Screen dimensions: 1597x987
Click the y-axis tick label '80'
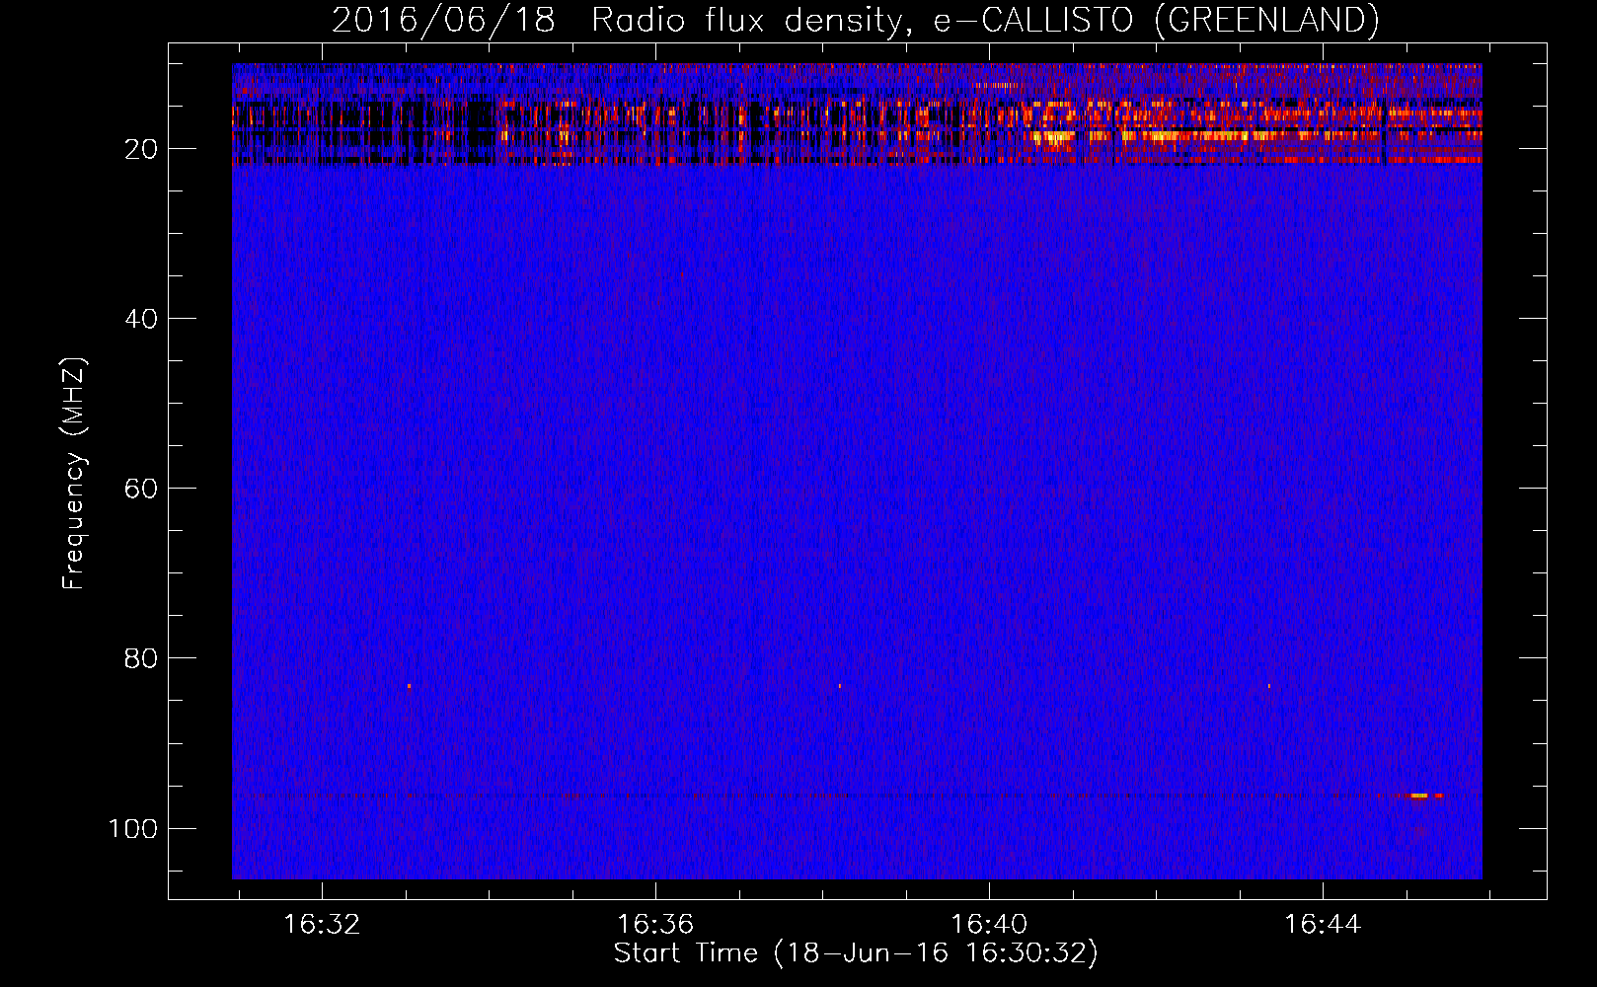tap(141, 658)
